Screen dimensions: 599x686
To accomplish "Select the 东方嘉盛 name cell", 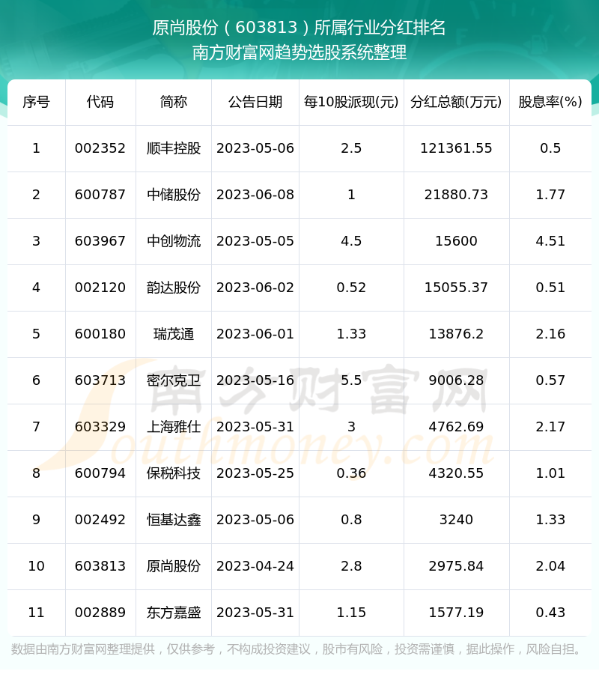I will click(174, 613).
